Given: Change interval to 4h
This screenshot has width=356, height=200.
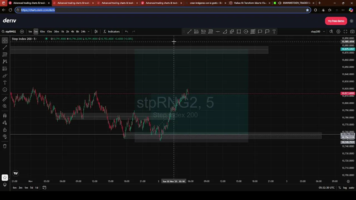Looking at the screenshot, I should [73, 32].
